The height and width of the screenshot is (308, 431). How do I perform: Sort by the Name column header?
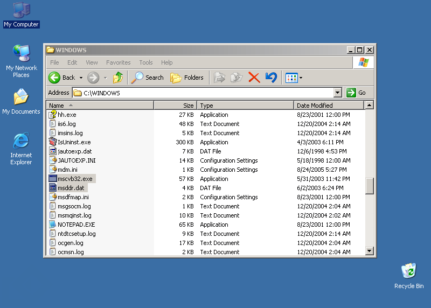(x=100, y=105)
